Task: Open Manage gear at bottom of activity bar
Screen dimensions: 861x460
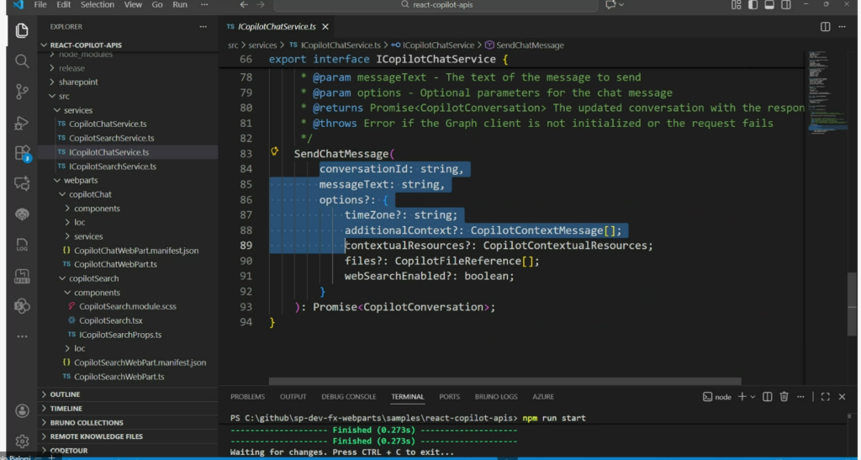Action: (22, 441)
